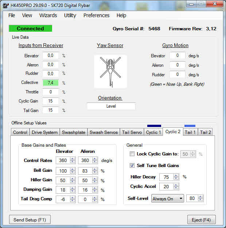Close the HK450PRO window

[x=215, y=4]
